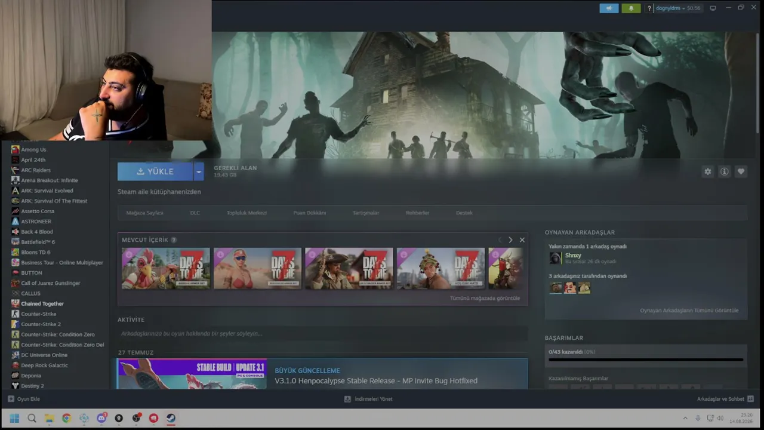Click the blue announcements megaphone icon
764x430 pixels.
click(609, 8)
